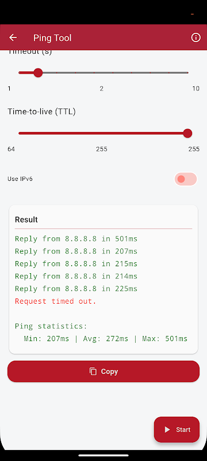Screen dimensions: 207x461
Task: Open the info icon in header
Action: pos(195,37)
